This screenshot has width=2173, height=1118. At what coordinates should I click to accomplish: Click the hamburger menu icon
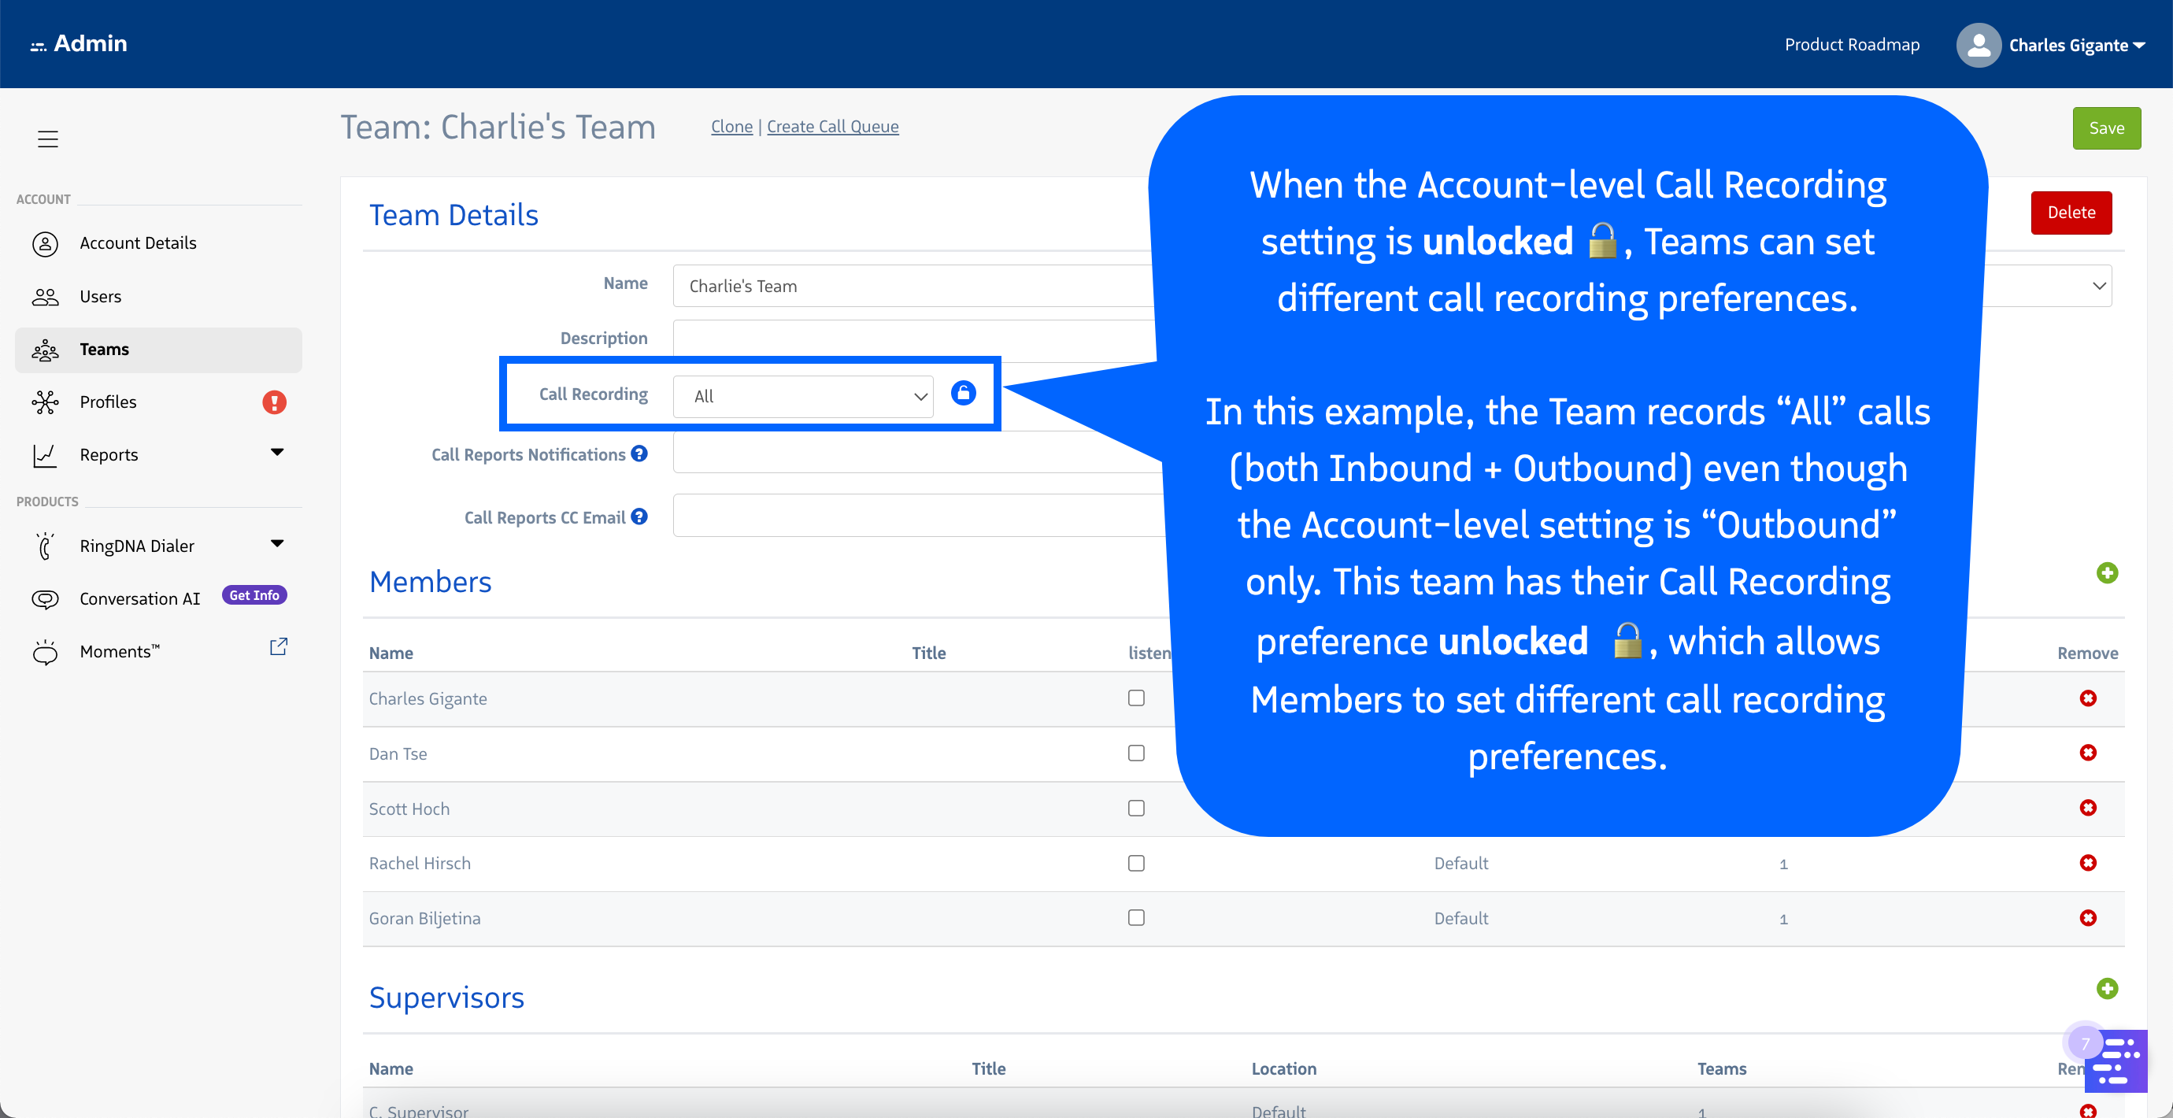(47, 139)
